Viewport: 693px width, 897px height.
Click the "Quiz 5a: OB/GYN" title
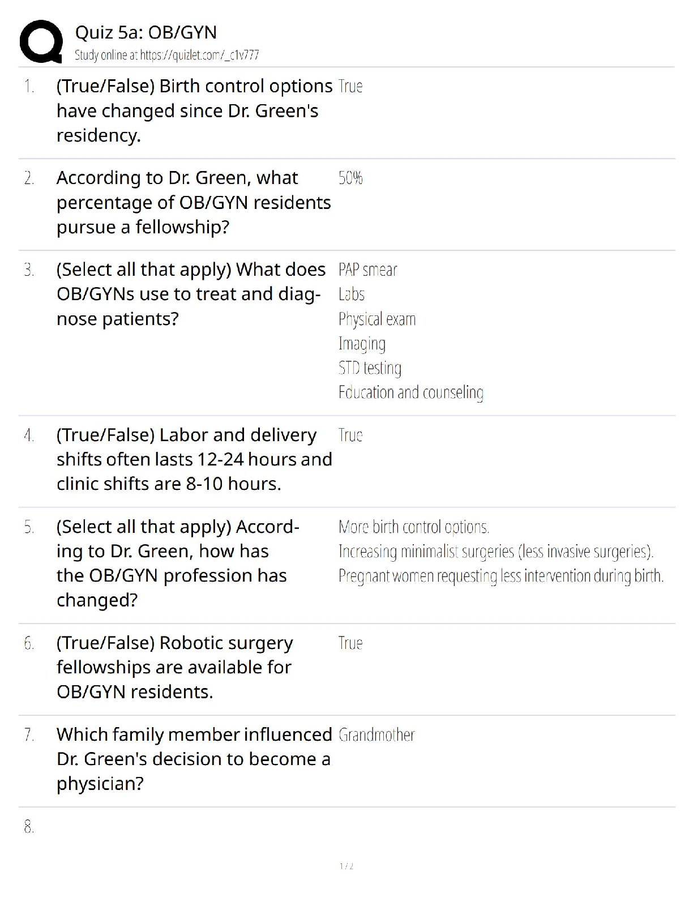pyautogui.click(x=146, y=32)
